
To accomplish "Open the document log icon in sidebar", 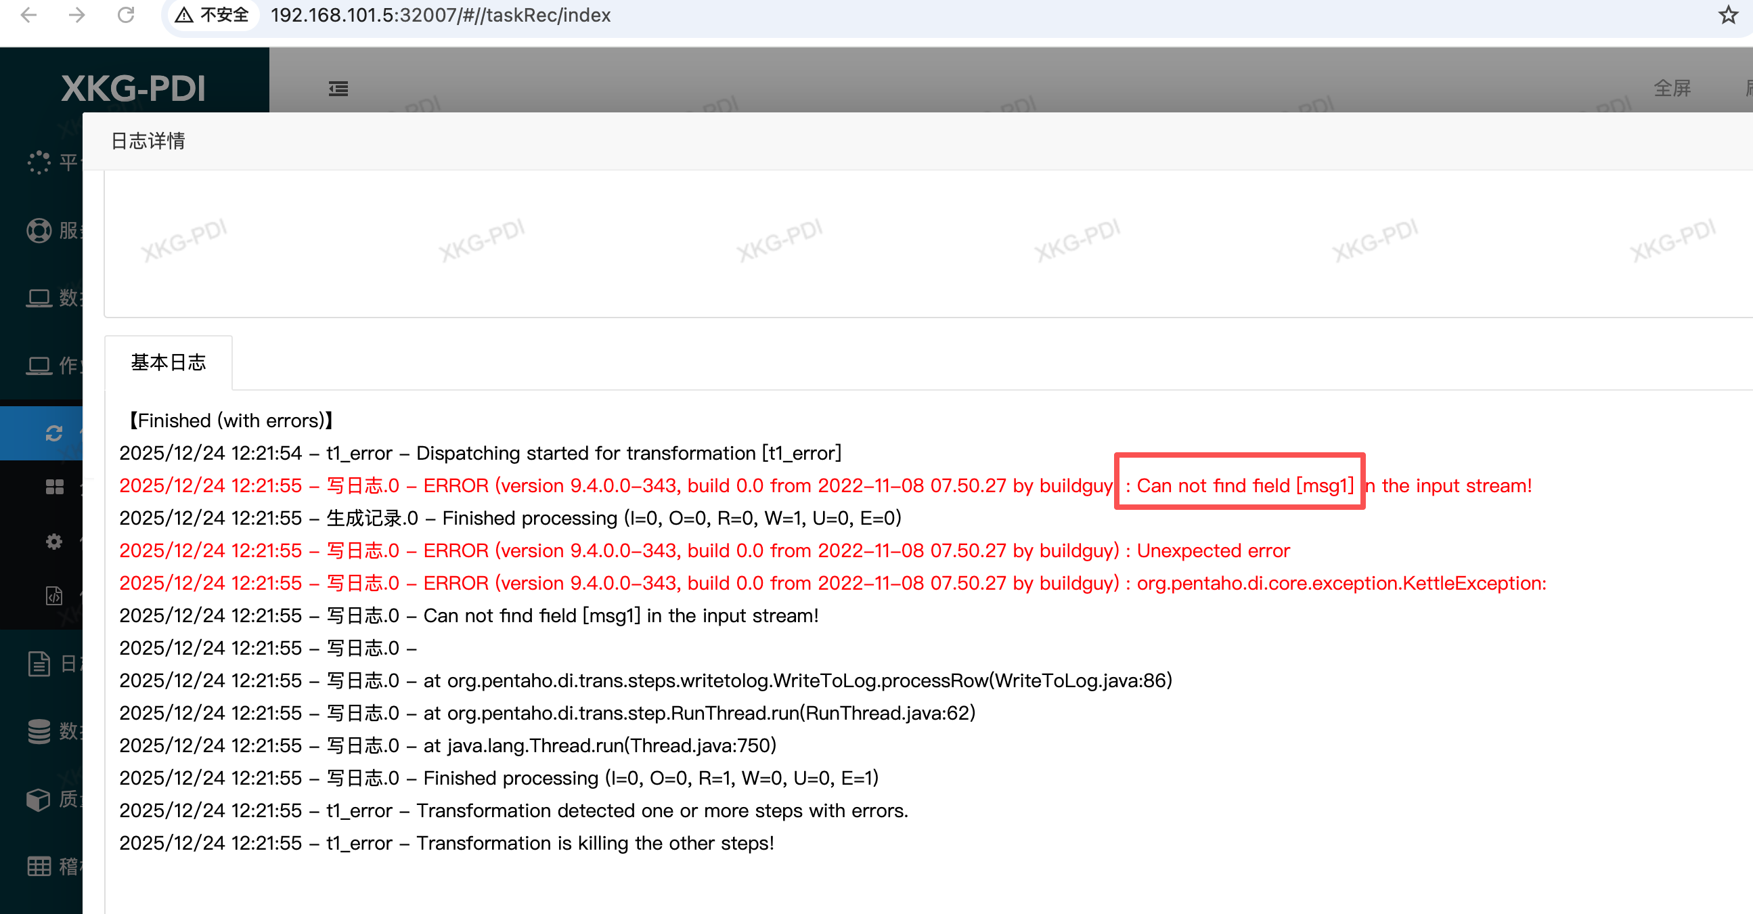I will click(x=39, y=663).
